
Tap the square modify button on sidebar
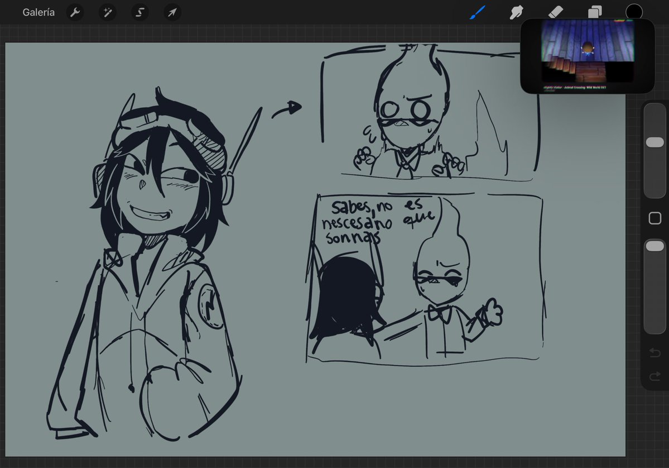pos(655,218)
